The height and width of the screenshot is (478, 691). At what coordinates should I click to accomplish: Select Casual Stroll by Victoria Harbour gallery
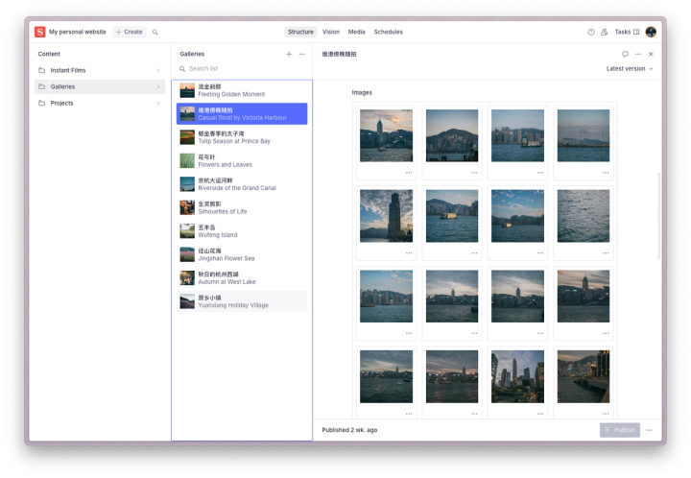click(x=242, y=113)
